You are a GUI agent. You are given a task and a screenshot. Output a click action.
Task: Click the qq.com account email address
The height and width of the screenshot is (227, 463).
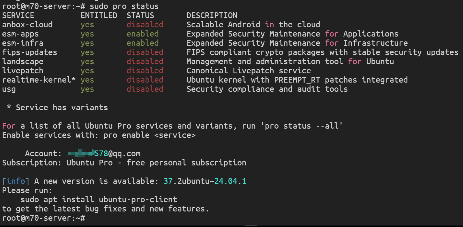(x=104, y=154)
